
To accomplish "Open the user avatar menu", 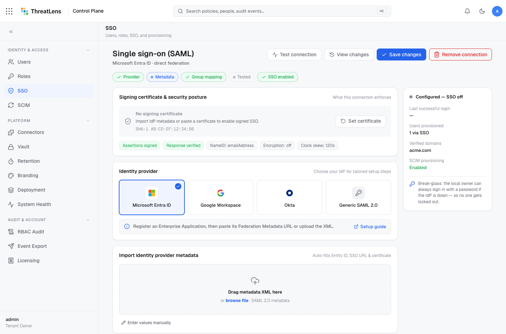I will (497, 11).
